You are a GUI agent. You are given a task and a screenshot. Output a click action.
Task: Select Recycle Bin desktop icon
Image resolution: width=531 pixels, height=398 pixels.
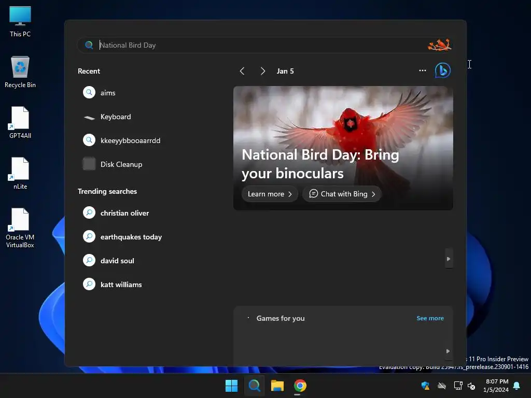[20, 72]
